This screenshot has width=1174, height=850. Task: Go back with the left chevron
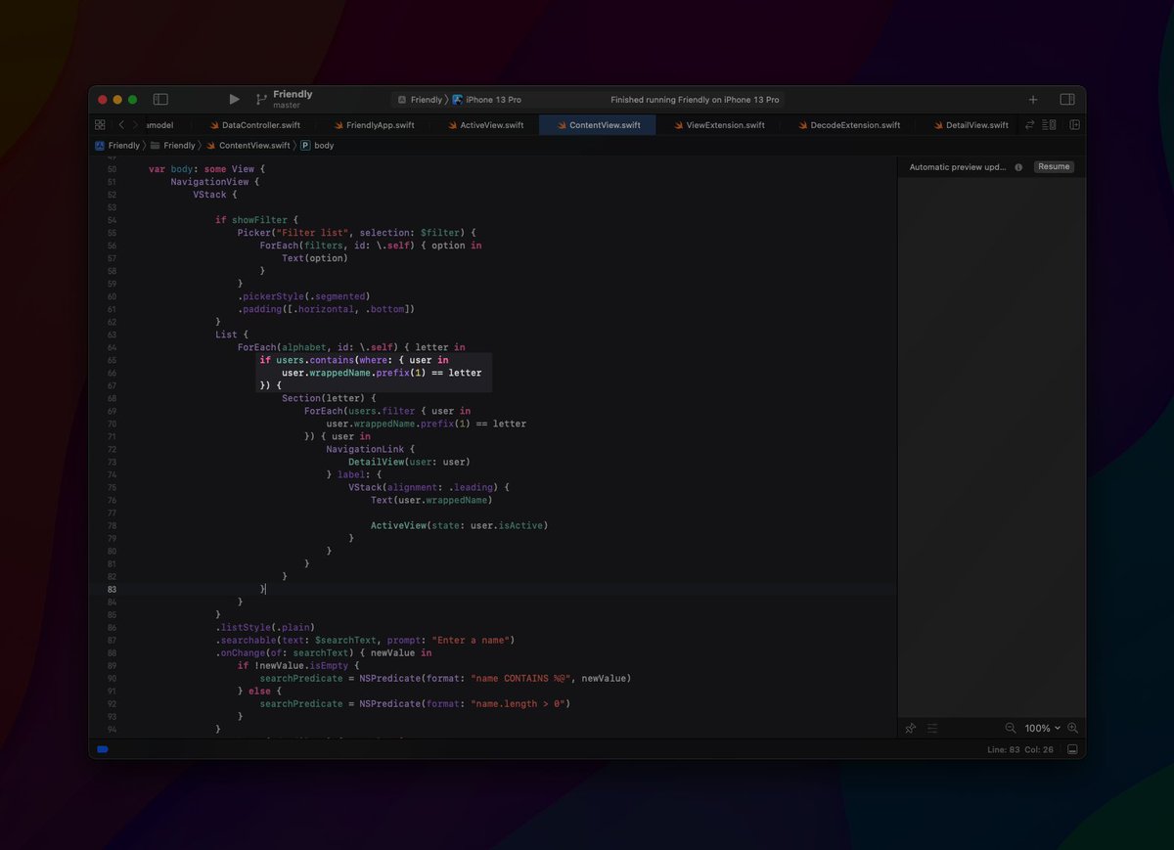pyautogui.click(x=121, y=125)
